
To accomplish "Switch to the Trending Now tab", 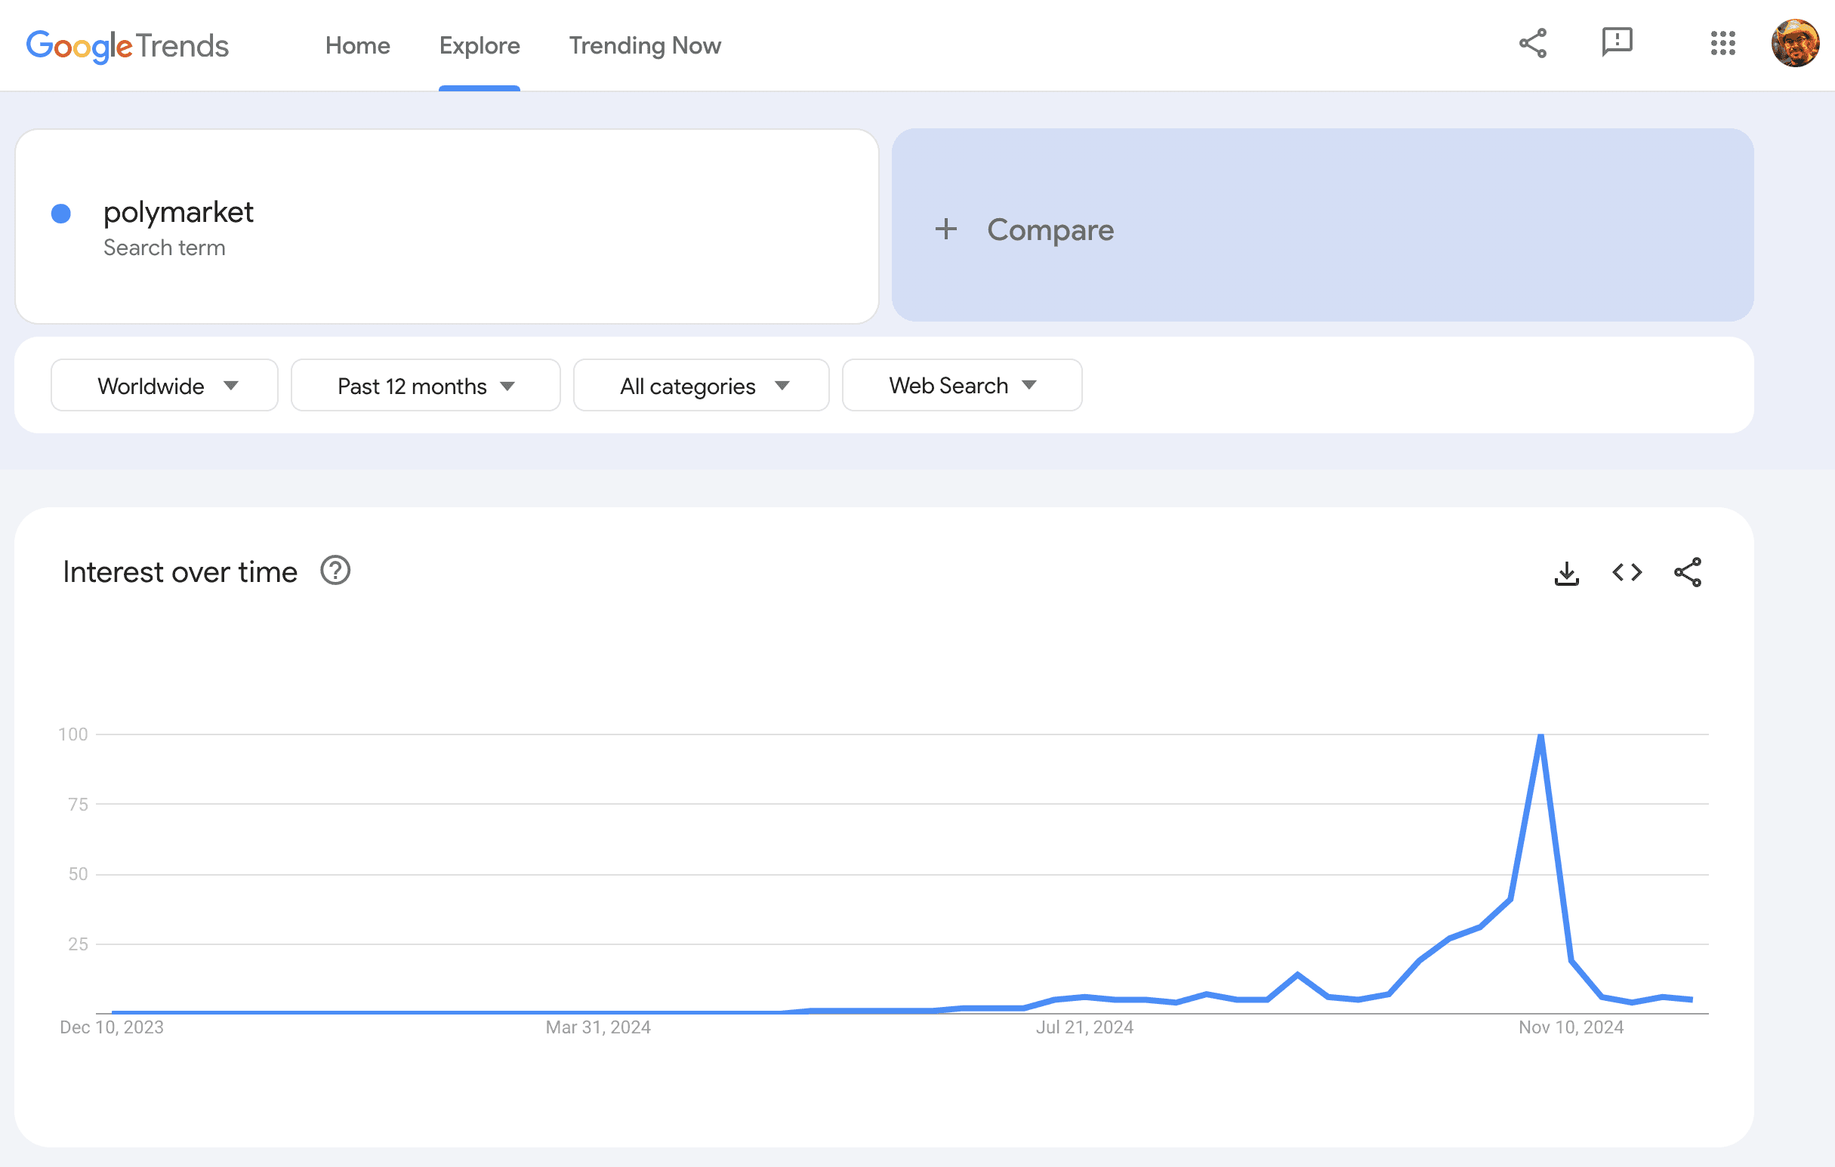I will 645,46.
